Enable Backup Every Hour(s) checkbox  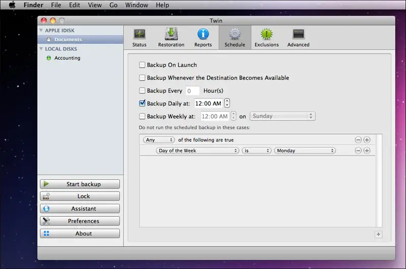point(142,91)
